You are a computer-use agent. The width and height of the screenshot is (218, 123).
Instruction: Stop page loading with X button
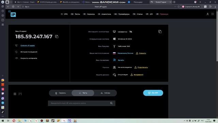tap(18, 6)
